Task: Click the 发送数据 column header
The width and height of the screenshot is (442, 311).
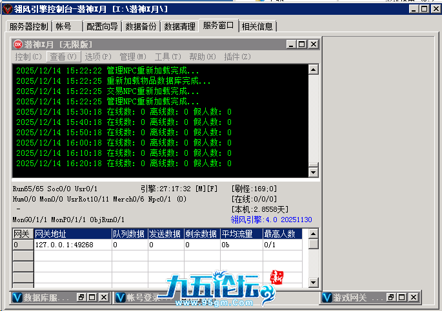Action: tap(166, 234)
